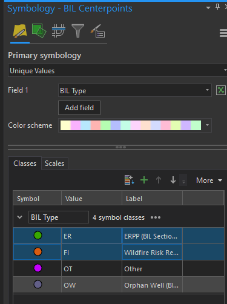The image size is (227, 304).
Task: Open the Advanced symbol options tab
Action: pyautogui.click(x=97, y=31)
